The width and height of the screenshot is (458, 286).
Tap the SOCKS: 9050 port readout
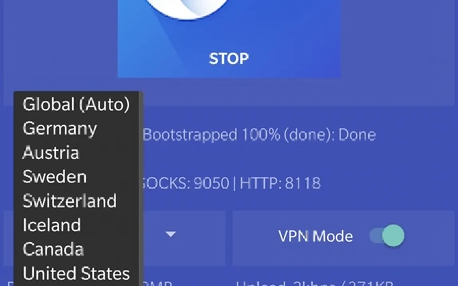pyautogui.click(x=185, y=184)
